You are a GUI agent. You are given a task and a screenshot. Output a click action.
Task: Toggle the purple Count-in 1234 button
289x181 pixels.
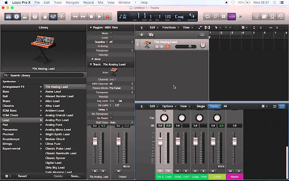232,17
